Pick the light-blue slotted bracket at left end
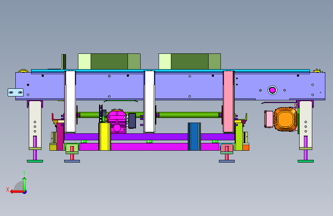Screen dimensions: 333x216 pos(15,93)
